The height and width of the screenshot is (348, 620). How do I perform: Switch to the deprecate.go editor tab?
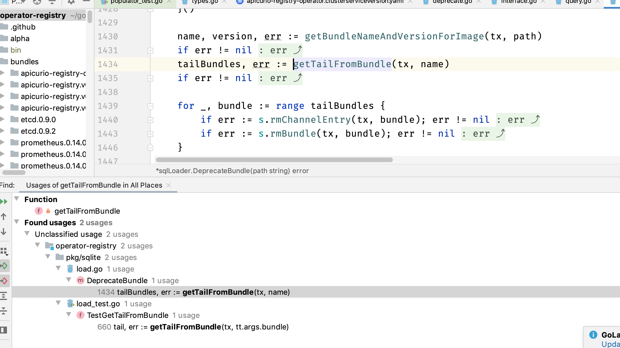tap(452, 2)
